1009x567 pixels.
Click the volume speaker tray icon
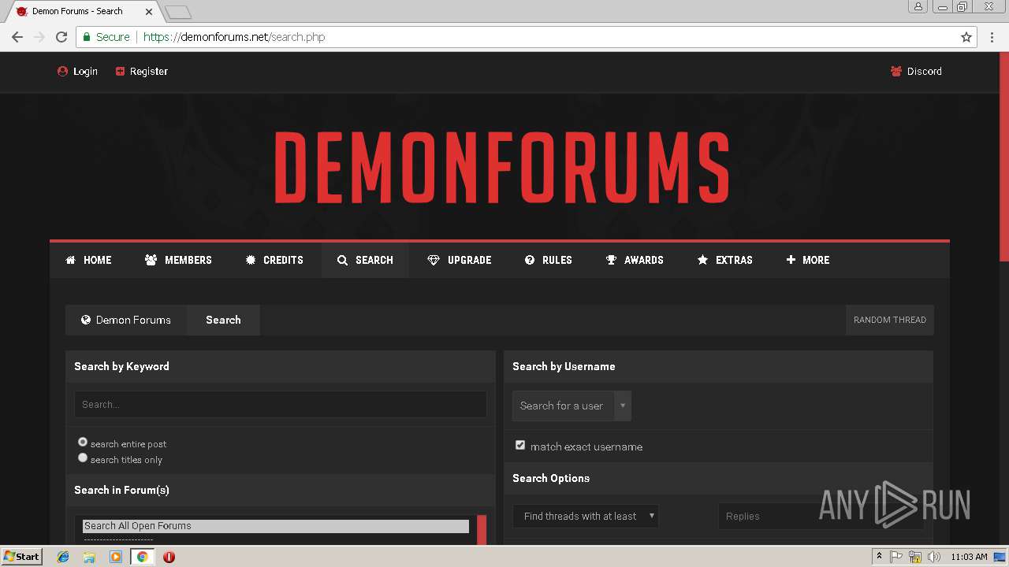pos(934,557)
